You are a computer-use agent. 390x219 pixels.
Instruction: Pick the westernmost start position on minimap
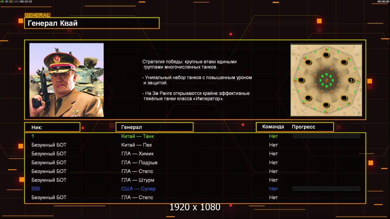pyautogui.click(x=301, y=80)
